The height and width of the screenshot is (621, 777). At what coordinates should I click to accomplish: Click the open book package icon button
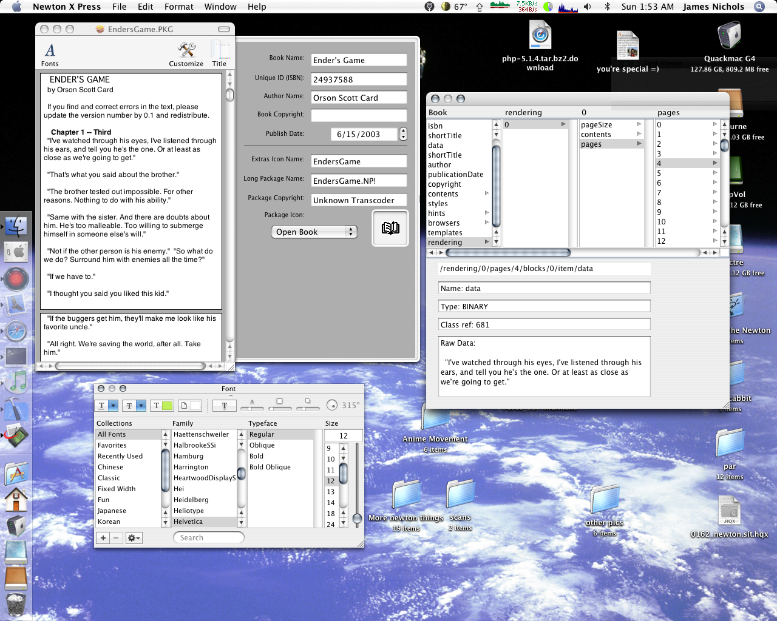pos(390,228)
